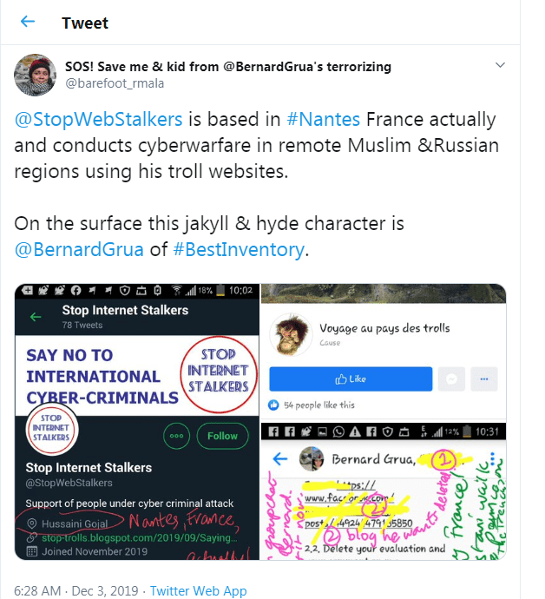
Task: Click the troll page avatar icon
Action: point(291,335)
